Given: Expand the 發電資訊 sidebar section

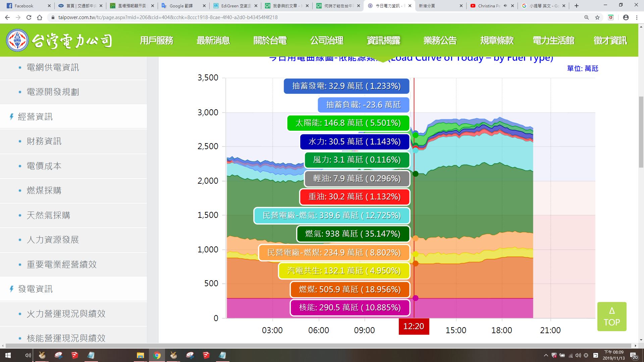Looking at the screenshot, I should 35,289.
